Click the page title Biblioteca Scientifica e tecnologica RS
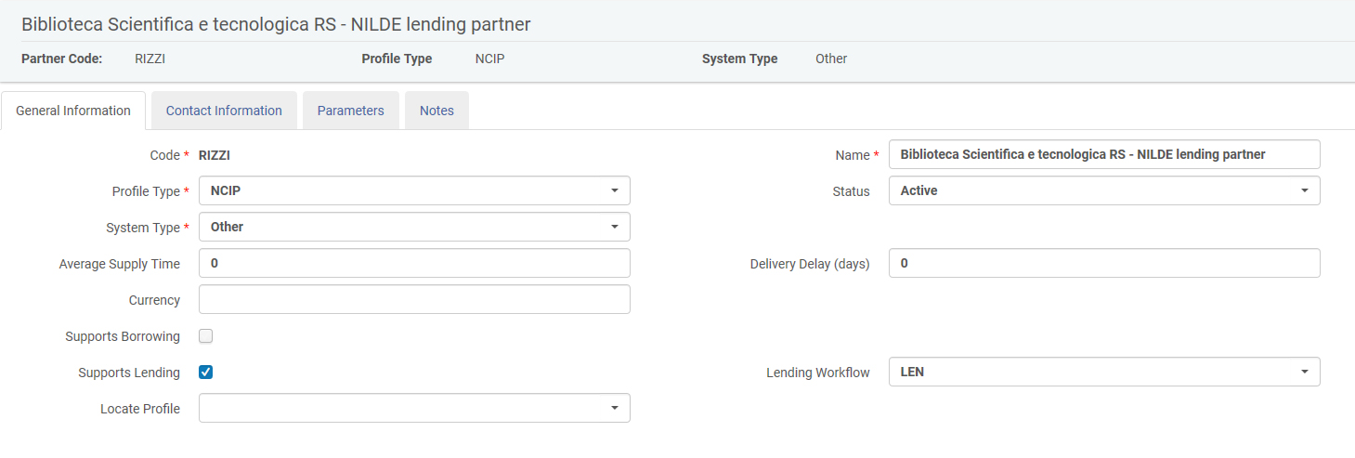 coord(276,24)
